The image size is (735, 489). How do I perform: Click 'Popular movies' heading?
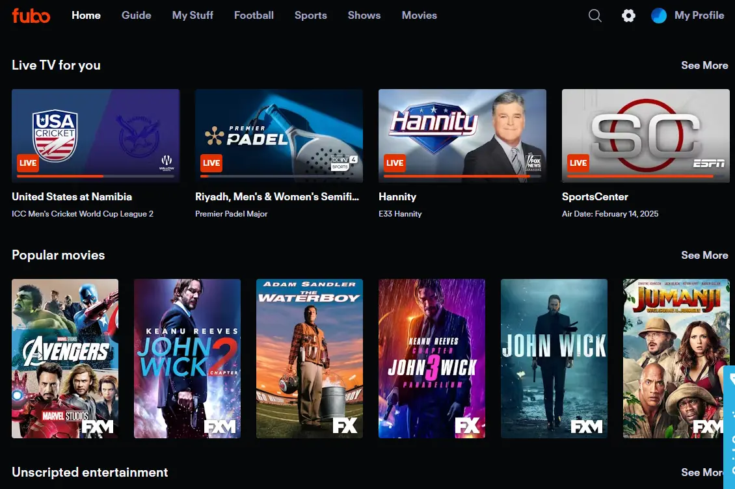click(58, 255)
